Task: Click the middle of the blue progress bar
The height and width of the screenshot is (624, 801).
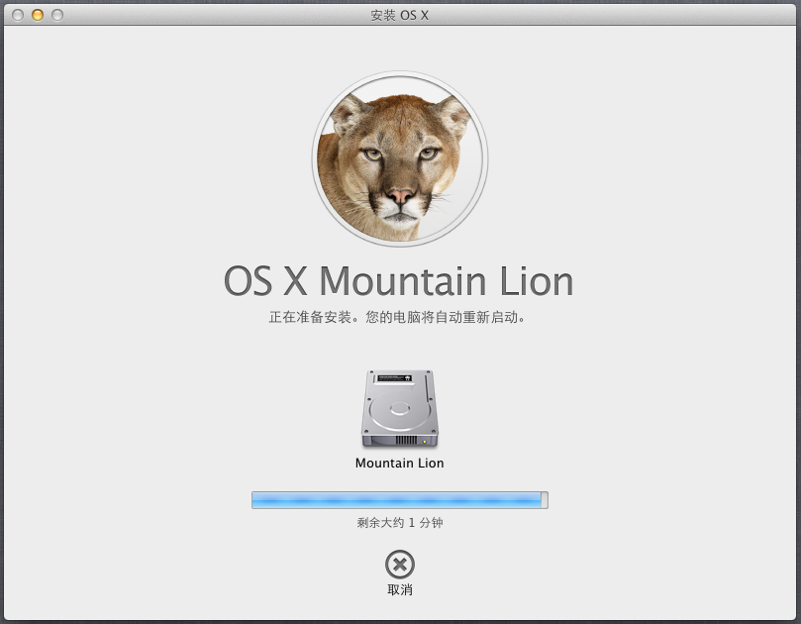Action: [399, 500]
